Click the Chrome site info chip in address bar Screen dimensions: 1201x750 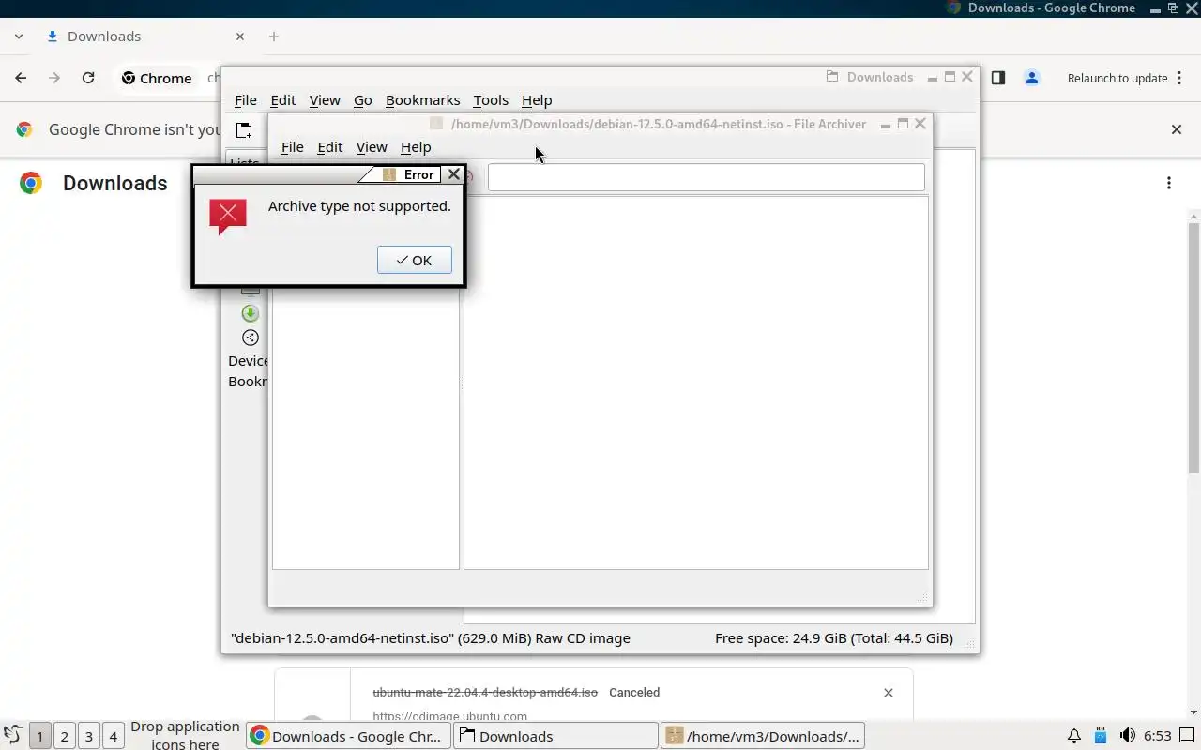click(157, 78)
